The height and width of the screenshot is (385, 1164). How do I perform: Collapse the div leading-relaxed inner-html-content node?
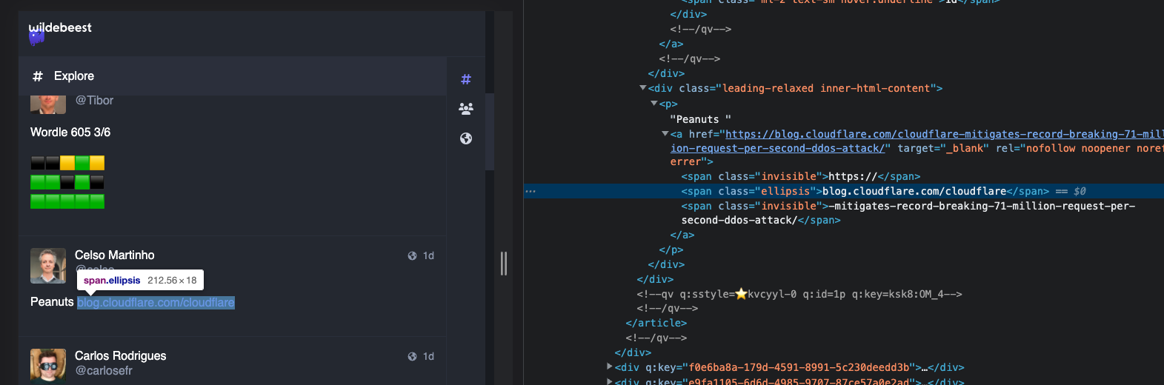pos(643,88)
